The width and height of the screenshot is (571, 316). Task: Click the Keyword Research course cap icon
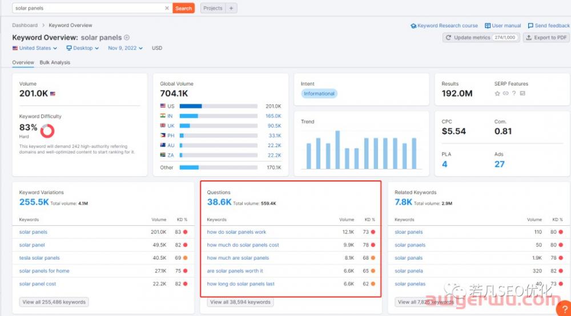413,26
